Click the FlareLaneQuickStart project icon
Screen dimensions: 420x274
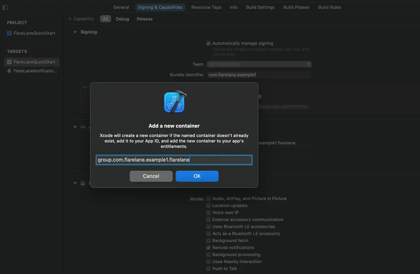(9, 33)
